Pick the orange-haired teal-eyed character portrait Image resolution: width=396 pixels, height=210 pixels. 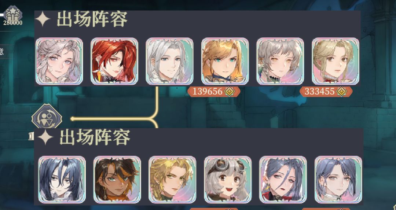tap(225, 61)
